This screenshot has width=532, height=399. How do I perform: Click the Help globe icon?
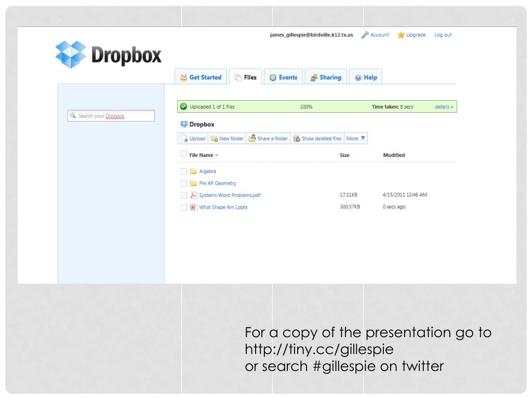[x=358, y=78]
